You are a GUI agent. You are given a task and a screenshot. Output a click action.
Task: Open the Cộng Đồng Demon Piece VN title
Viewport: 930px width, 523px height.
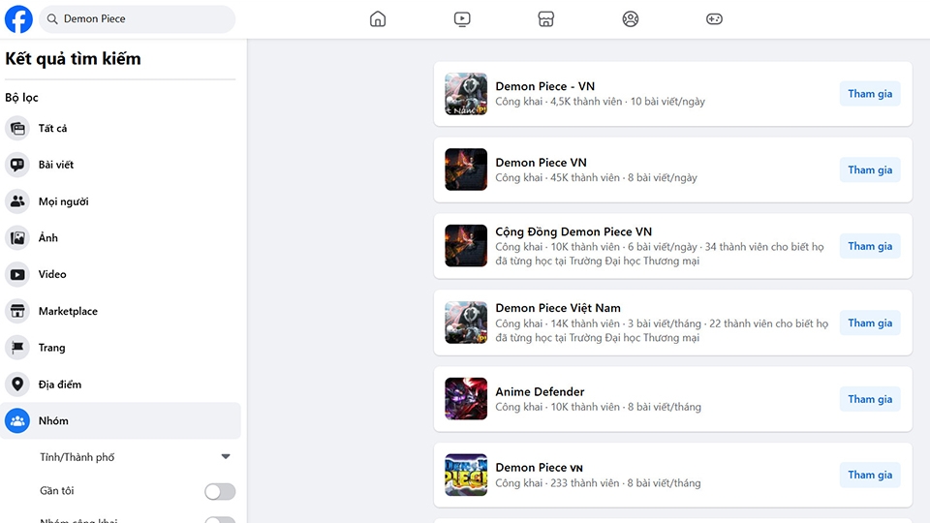pyautogui.click(x=573, y=231)
